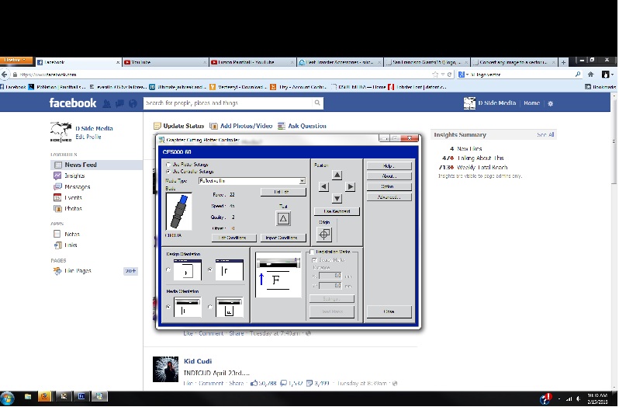The width and height of the screenshot is (619, 407).
Task: Click Update Status
Action: [179, 126]
